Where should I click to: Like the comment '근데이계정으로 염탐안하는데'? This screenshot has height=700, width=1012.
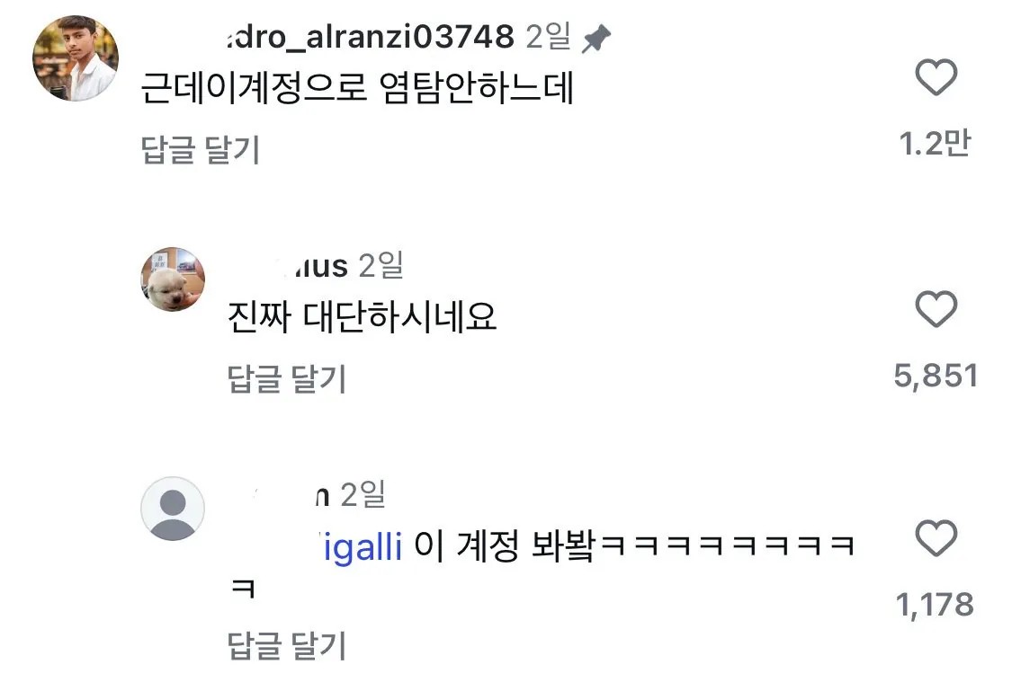[936, 80]
